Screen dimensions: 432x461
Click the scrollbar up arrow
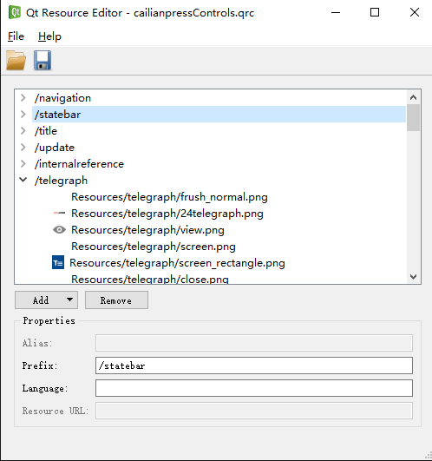point(413,97)
